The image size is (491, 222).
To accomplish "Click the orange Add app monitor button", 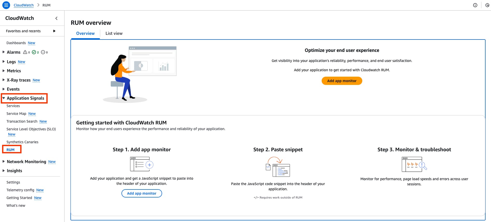I will point(342,81).
